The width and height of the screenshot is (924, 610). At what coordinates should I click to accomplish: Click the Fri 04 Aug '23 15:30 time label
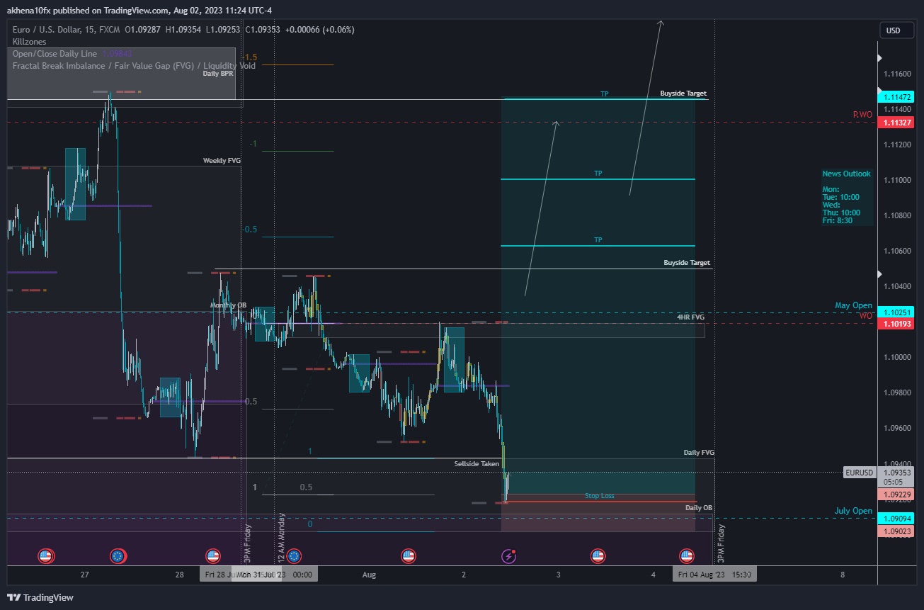pyautogui.click(x=714, y=575)
